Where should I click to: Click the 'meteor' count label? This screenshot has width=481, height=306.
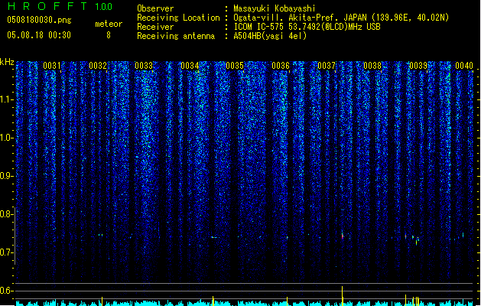[x=109, y=24]
